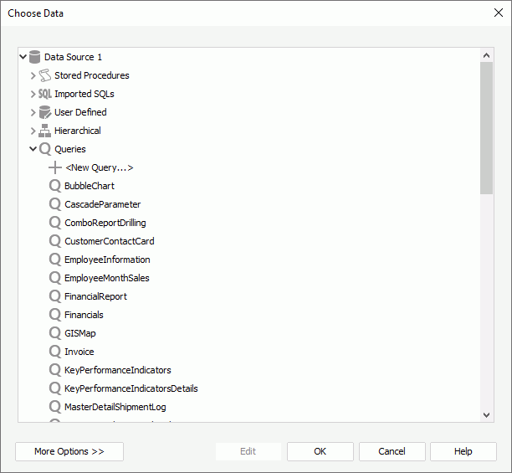The image size is (512, 473).
Task: Click the Invoice query icon
Action: 55,352
